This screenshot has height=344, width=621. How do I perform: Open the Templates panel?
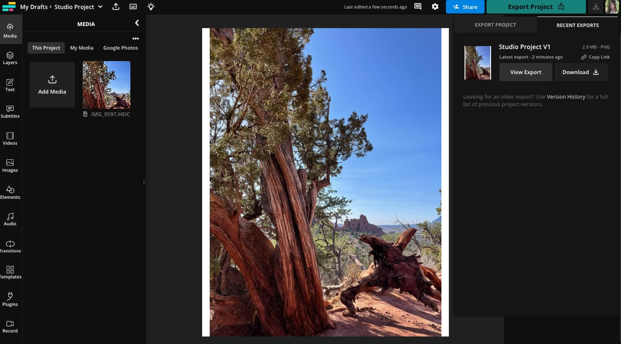10,272
